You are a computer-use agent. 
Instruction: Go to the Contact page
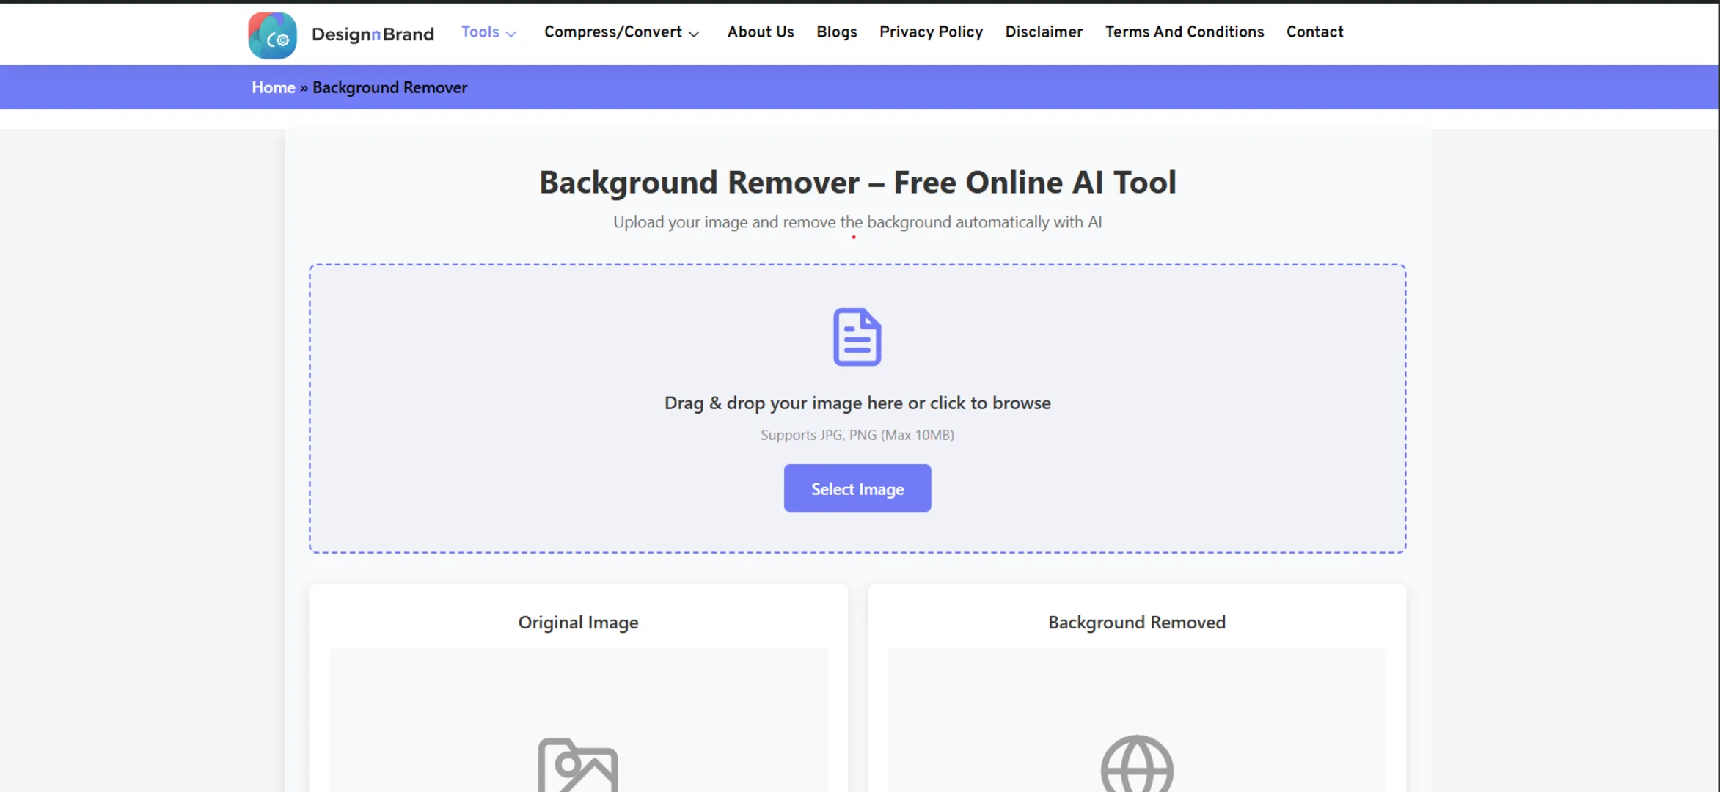pos(1314,32)
